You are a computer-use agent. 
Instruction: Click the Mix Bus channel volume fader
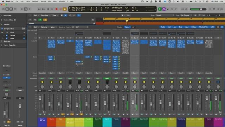point(123,98)
